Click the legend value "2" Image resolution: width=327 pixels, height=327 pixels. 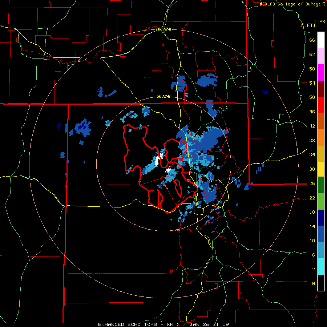click(314, 270)
